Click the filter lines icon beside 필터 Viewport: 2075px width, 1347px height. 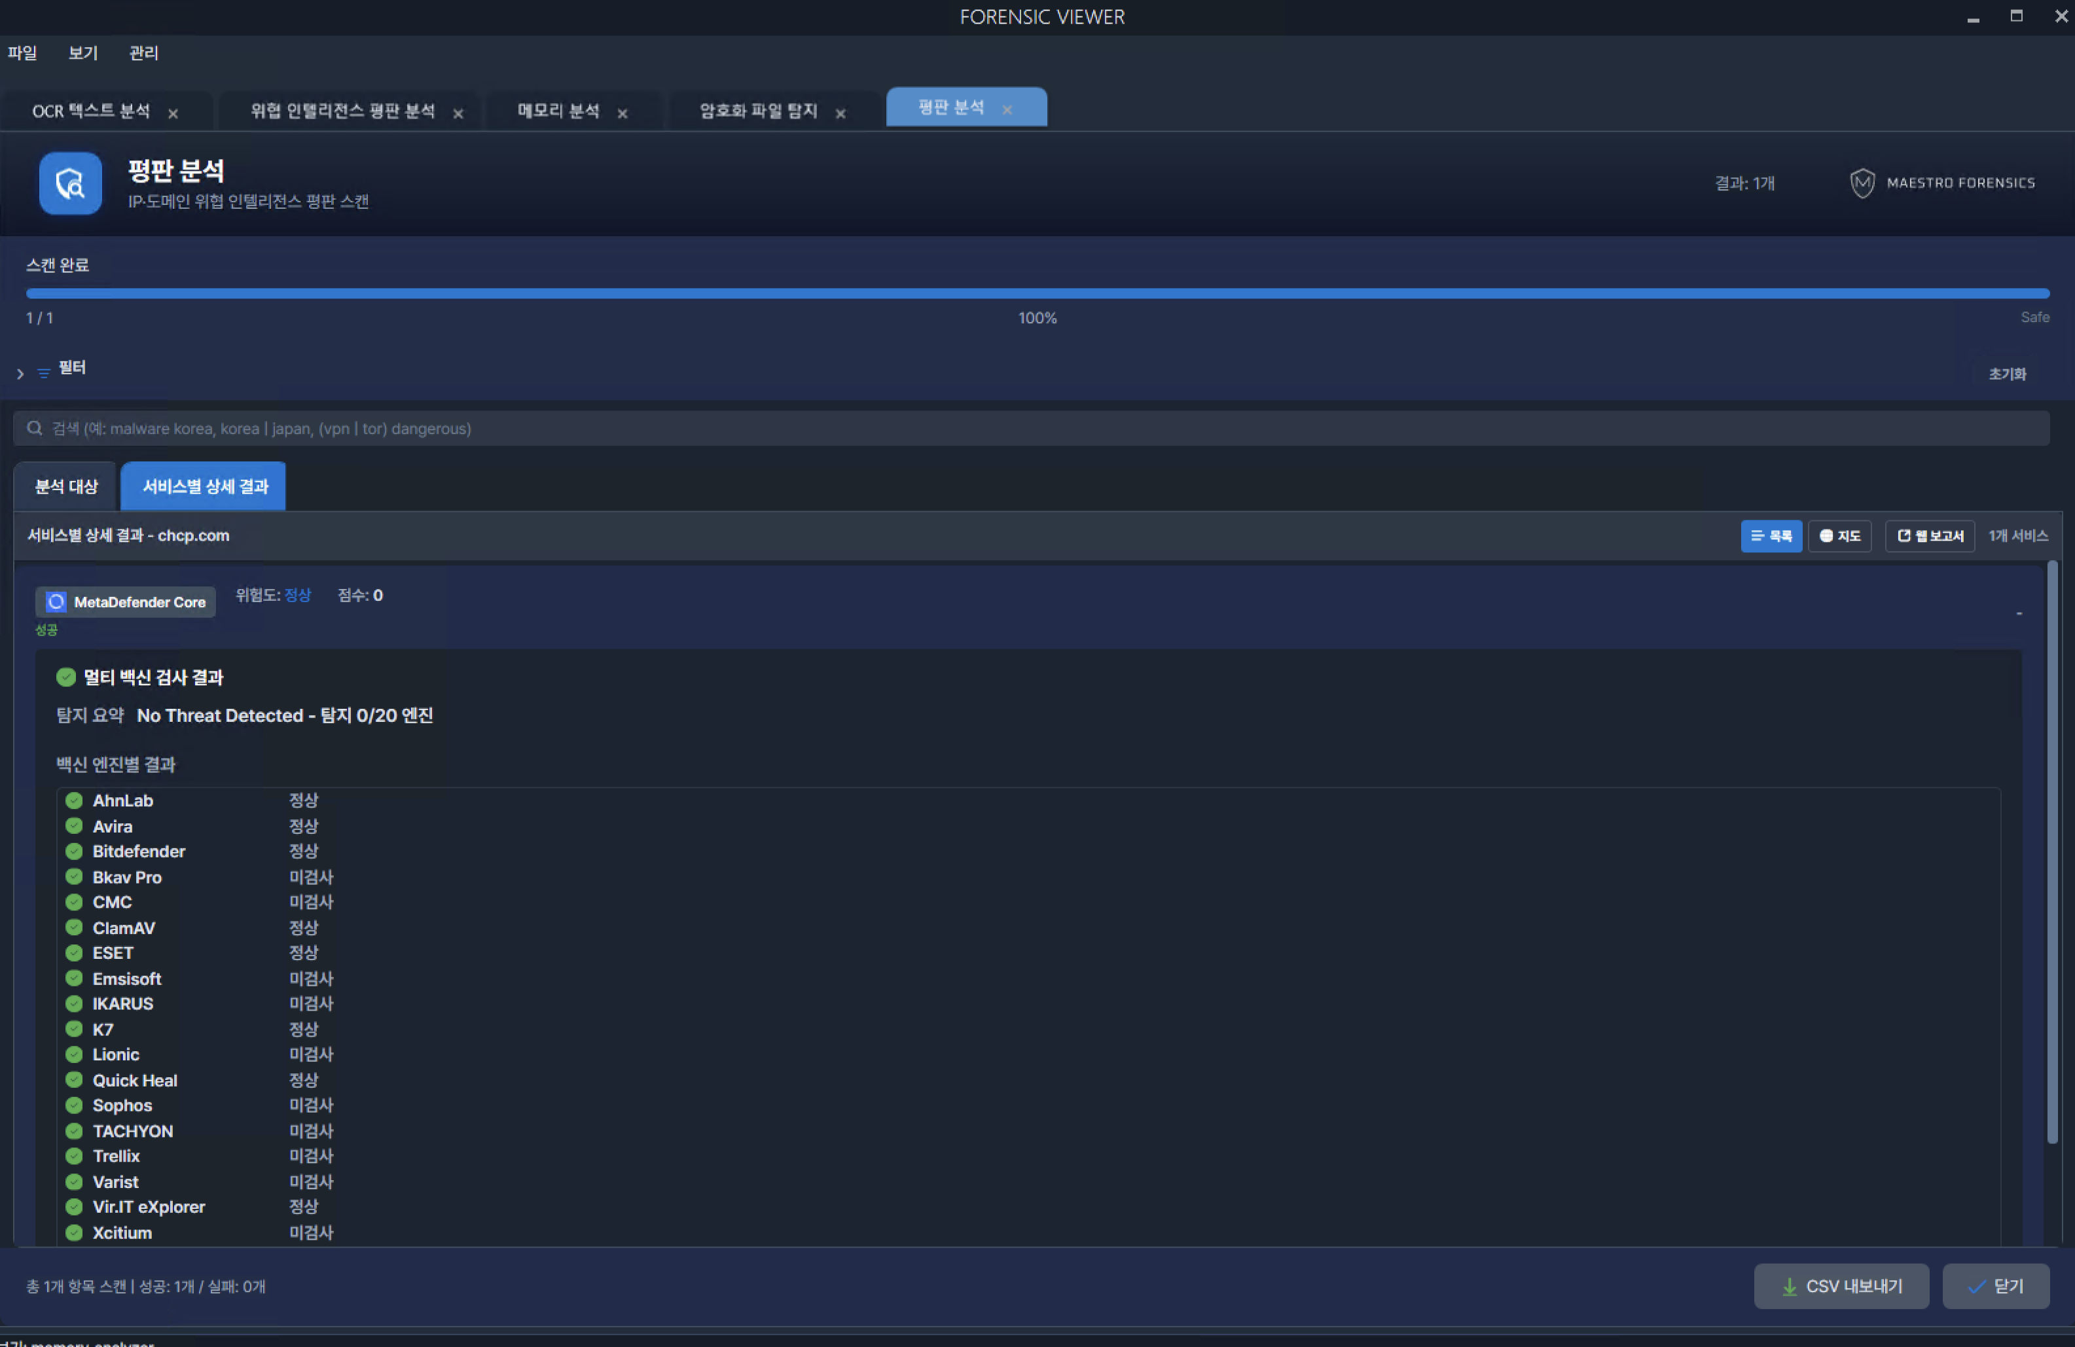pos(44,373)
